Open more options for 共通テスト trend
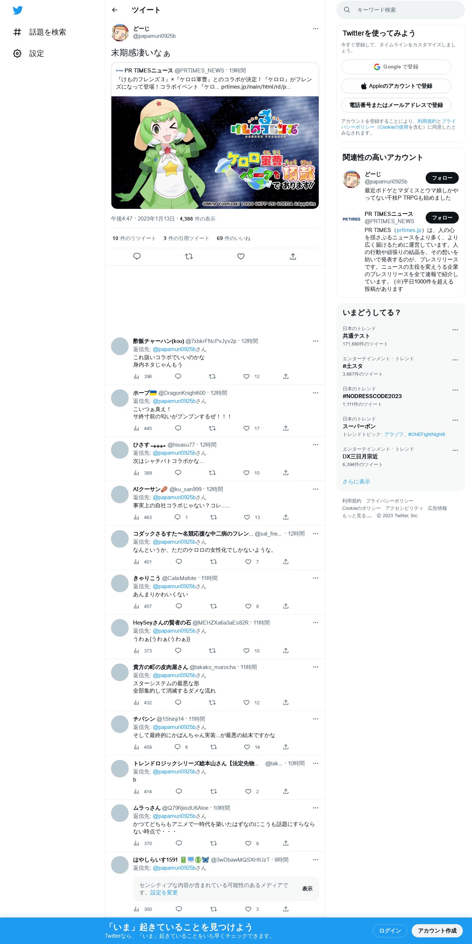This screenshot has height=944, width=472. click(455, 330)
